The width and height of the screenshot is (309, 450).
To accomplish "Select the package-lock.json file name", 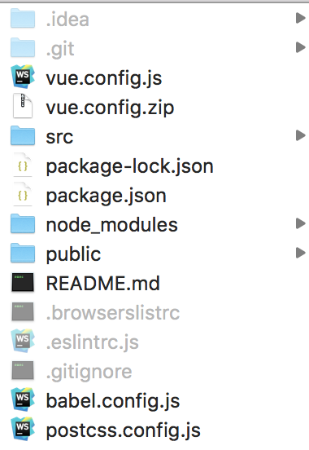I will coord(130,167).
